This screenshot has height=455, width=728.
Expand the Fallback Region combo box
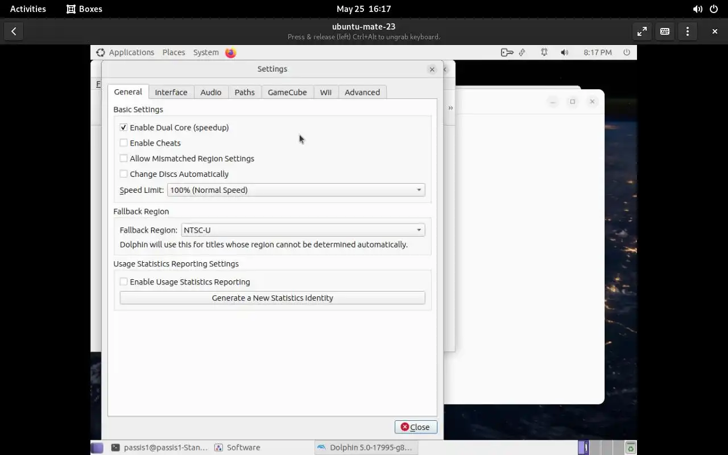click(x=303, y=230)
